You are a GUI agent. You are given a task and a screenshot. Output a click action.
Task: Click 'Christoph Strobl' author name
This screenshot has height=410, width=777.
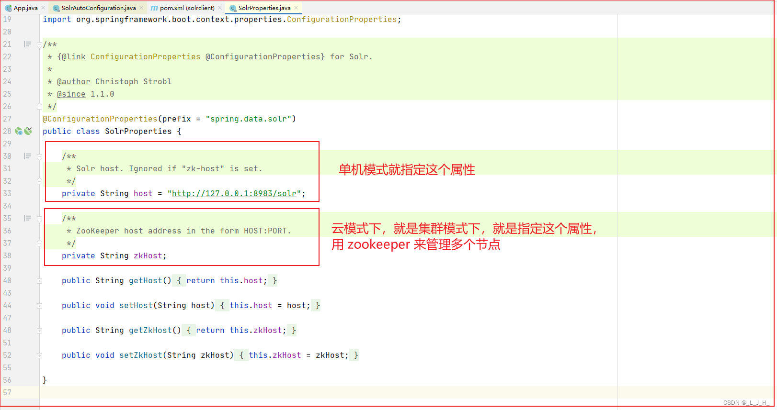click(133, 81)
